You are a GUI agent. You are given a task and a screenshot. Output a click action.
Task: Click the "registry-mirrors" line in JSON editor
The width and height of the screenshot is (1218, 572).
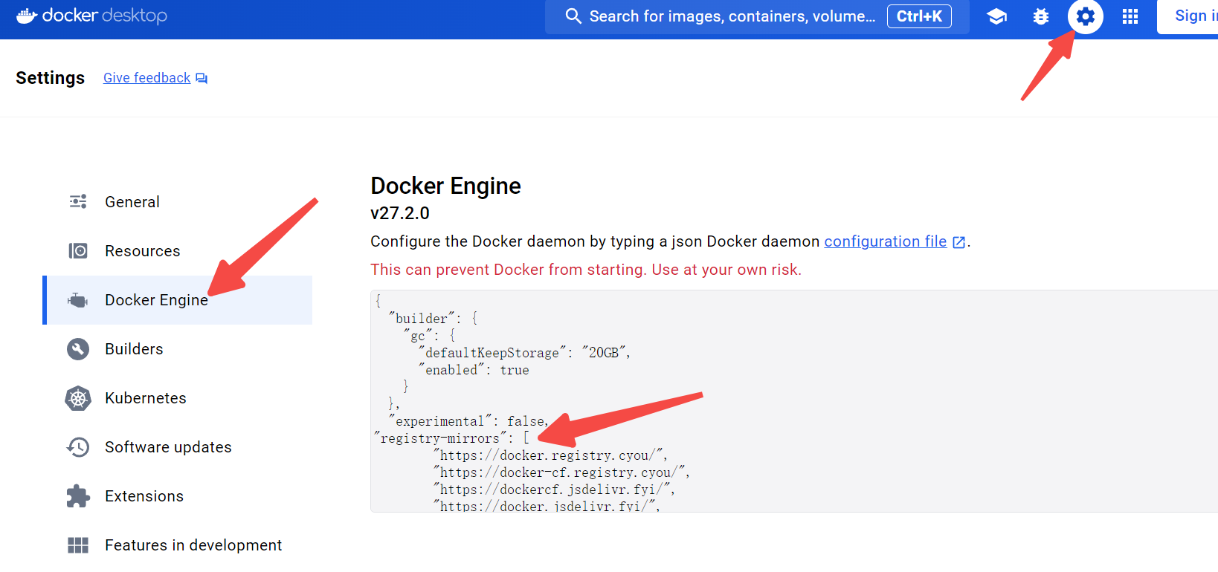451,438
